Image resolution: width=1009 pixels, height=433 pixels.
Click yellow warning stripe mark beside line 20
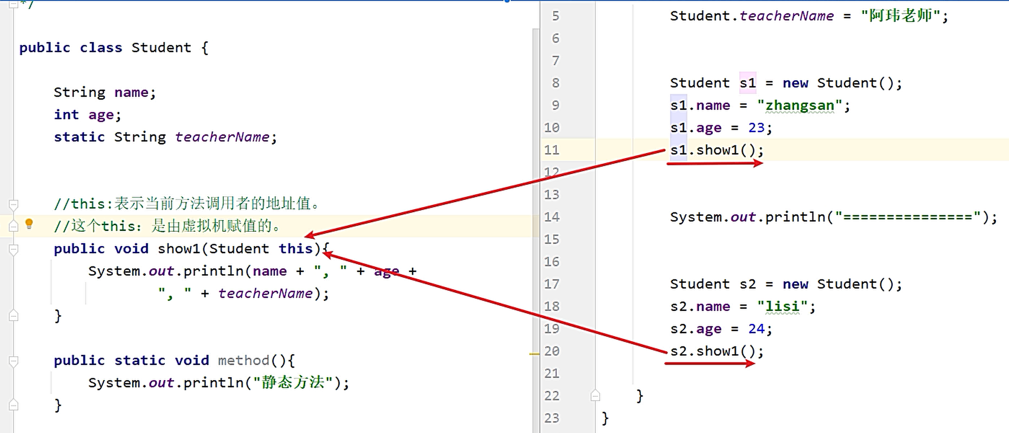coord(535,354)
